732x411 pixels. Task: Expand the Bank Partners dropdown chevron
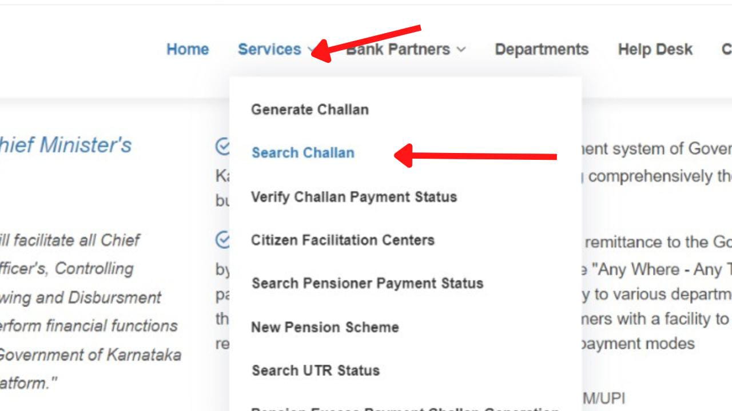tap(462, 50)
